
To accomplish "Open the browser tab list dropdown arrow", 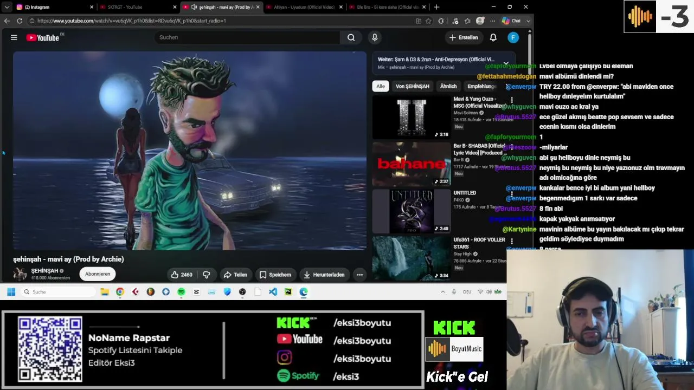I will (7, 7).
